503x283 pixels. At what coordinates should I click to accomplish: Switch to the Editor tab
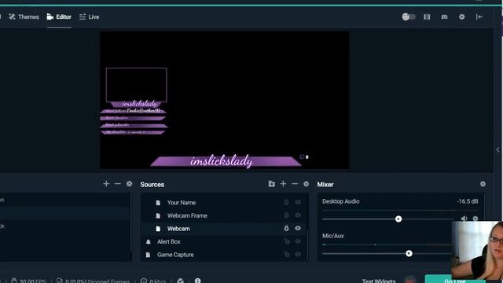(x=59, y=17)
